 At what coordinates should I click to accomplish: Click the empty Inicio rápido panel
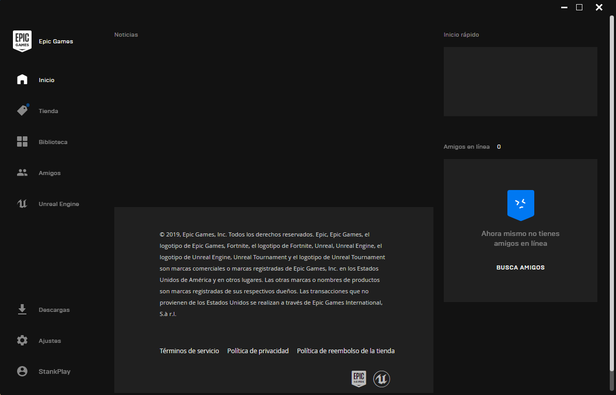[x=520, y=82]
